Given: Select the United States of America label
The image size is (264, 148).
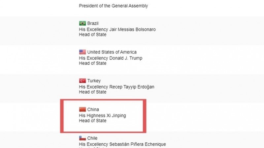Looking at the screenshot, I should pyautogui.click(x=112, y=52).
